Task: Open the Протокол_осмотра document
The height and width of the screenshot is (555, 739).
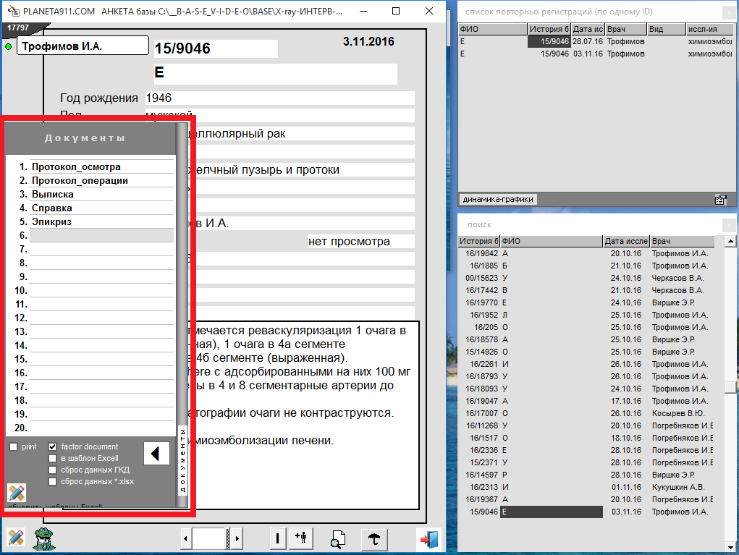Action: tap(76, 167)
